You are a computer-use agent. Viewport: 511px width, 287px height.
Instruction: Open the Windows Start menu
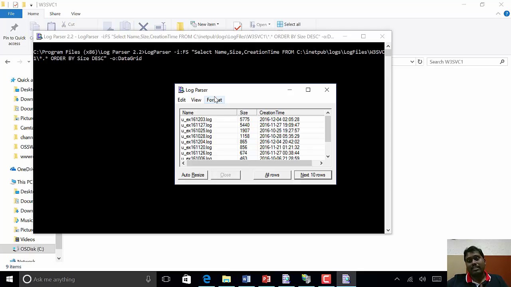[x=10, y=279]
